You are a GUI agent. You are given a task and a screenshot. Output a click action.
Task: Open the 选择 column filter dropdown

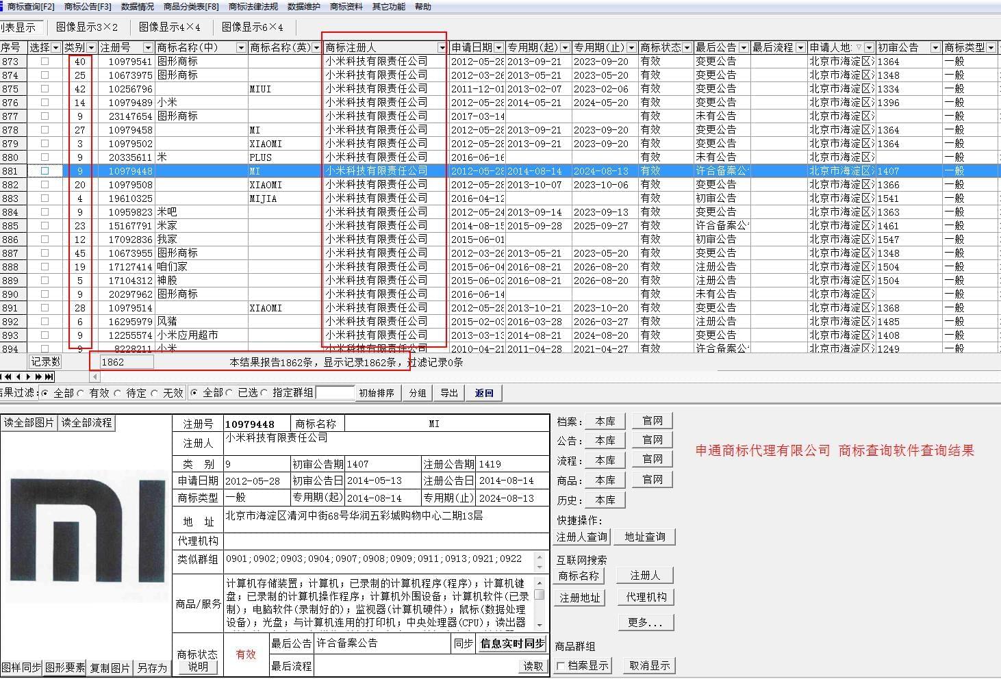[55, 47]
